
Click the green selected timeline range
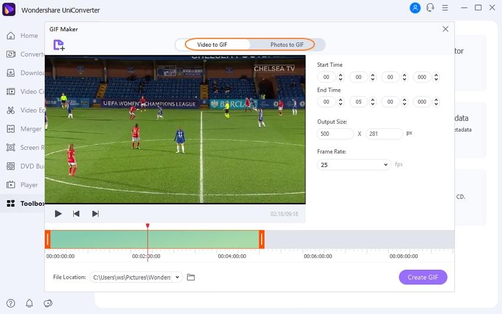(155, 240)
